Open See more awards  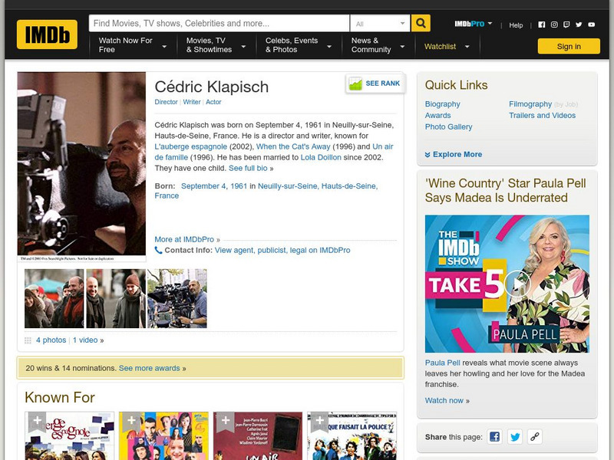tap(149, 368)
